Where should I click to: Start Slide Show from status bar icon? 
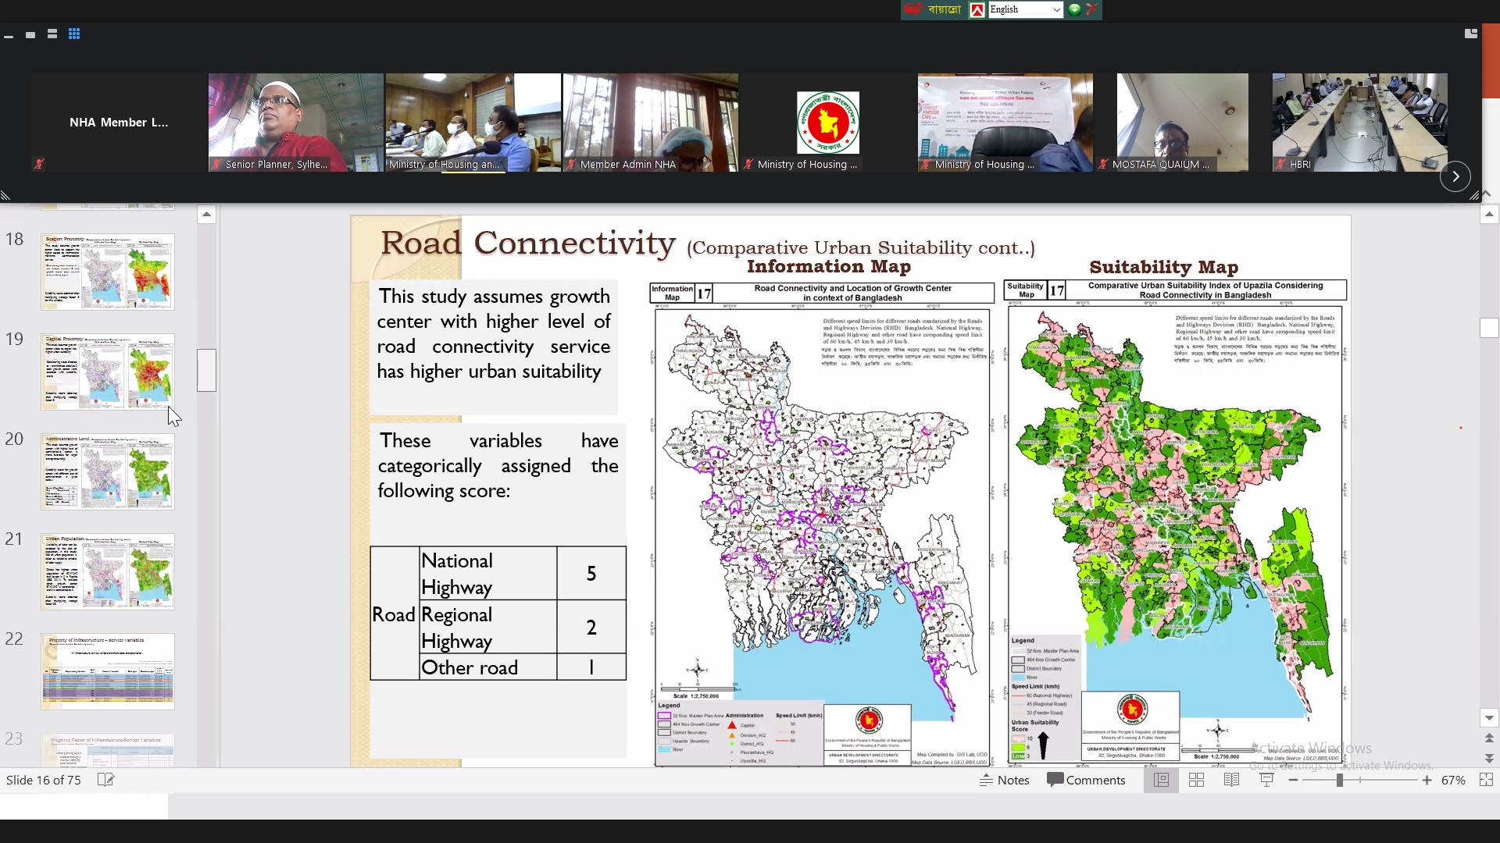(x=1267, y=781)
